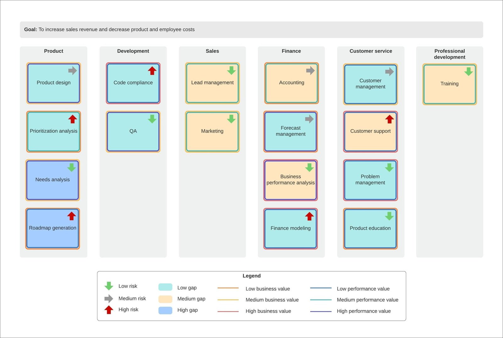503x338 pixels.
Task: Select the Business performance analysis card text
Action: click(290, 180)
